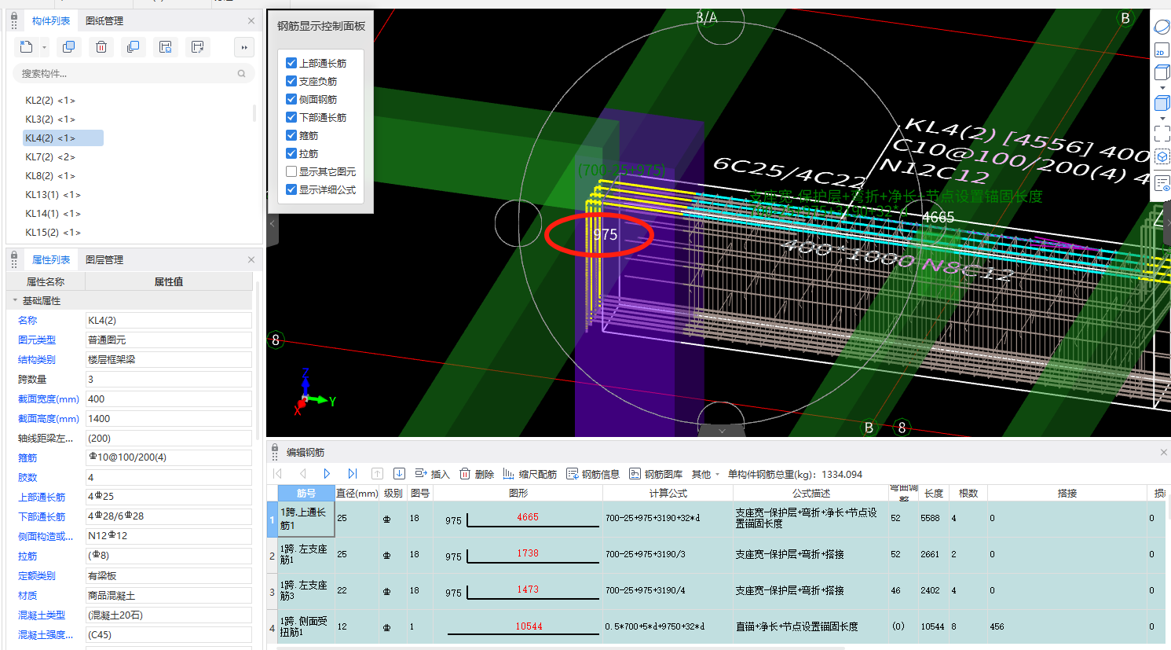Click the extract component archive icon
The width and height of the screenshot is (1171, 650).
pyautogui.click(x=197, y=47)
